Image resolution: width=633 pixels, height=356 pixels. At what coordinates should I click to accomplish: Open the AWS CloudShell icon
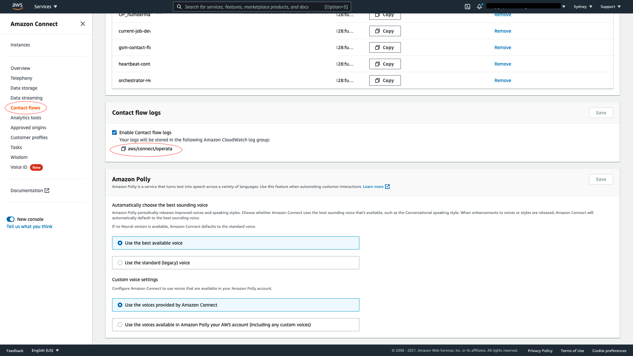[x=467, y=7]
